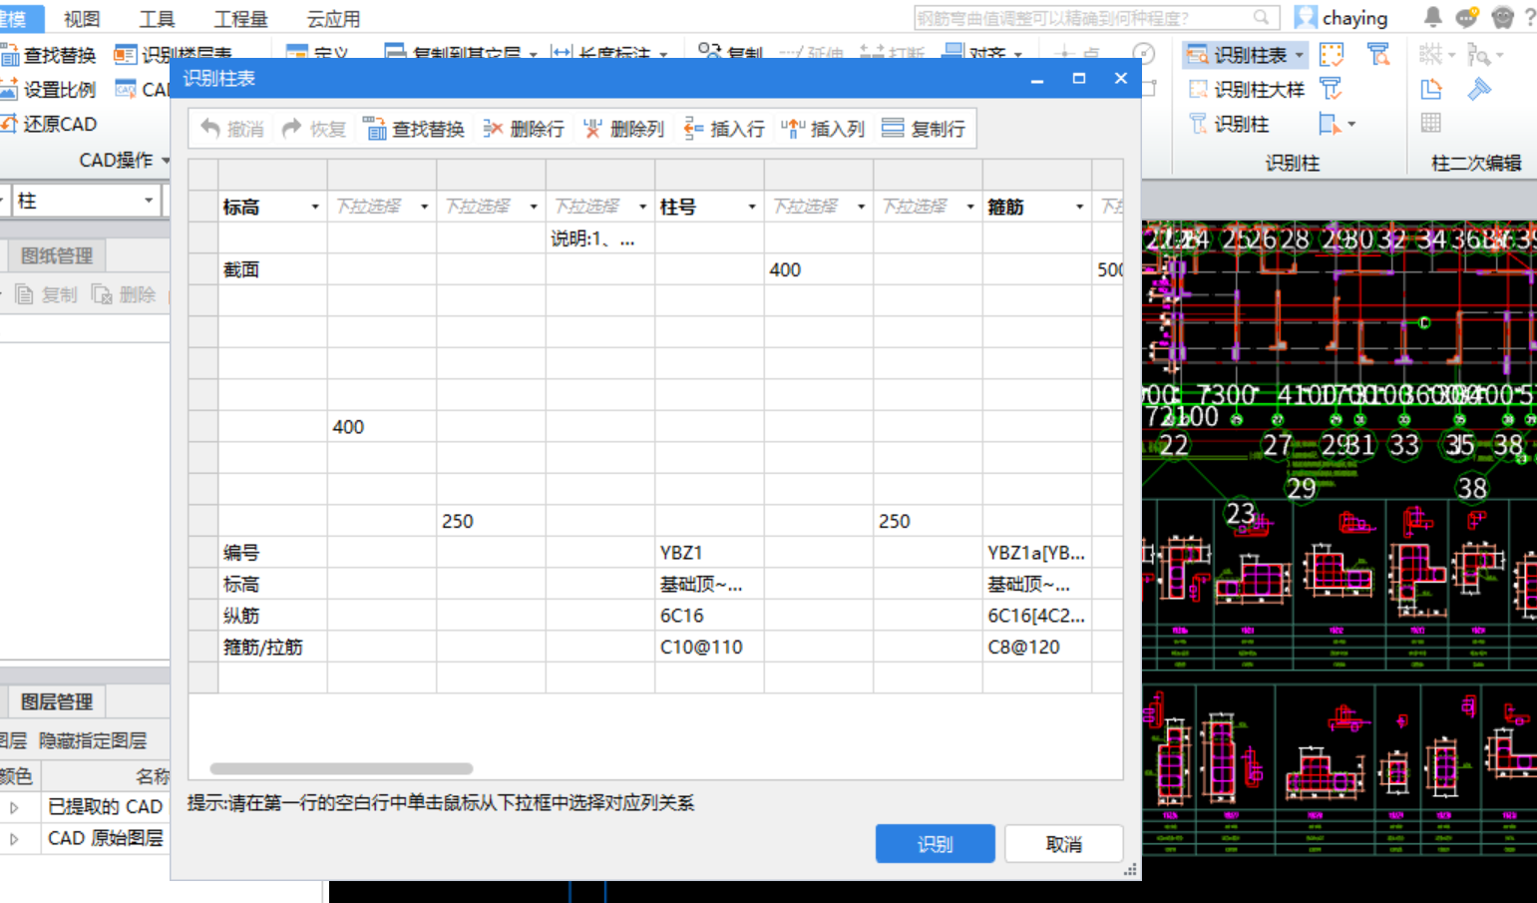Select 识别柱大样 in the ribbon
Viewport: 1537px width, 903px height.
coord(1247,90)
